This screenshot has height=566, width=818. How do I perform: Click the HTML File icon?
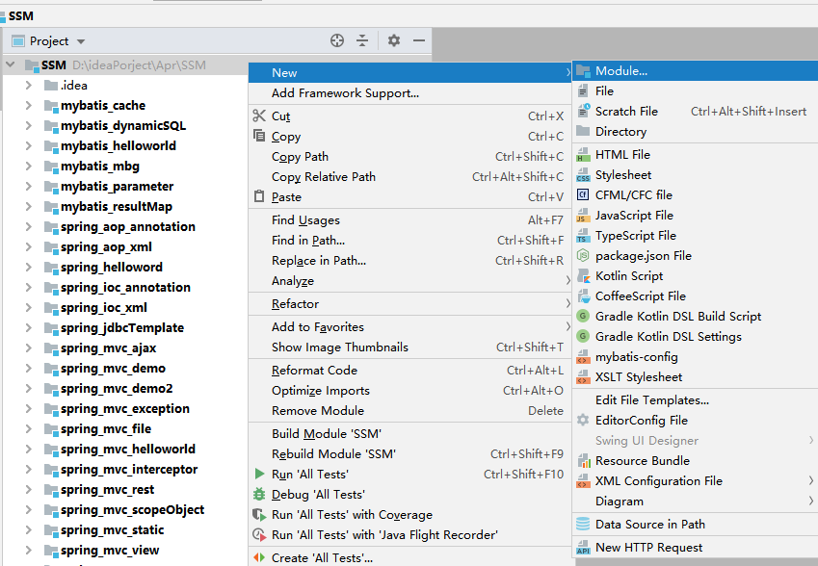pyautogui.click(x=583, y=155)
